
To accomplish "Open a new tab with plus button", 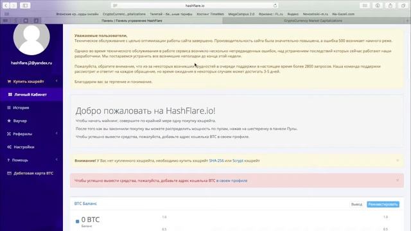I will pyautogui.click(x=408, y=21).
